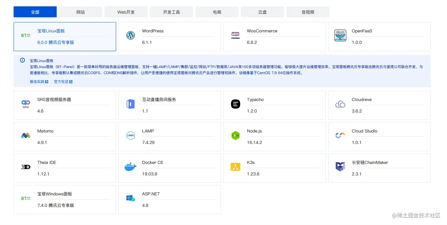Click the WordPress logo icon

pos(130,35)
